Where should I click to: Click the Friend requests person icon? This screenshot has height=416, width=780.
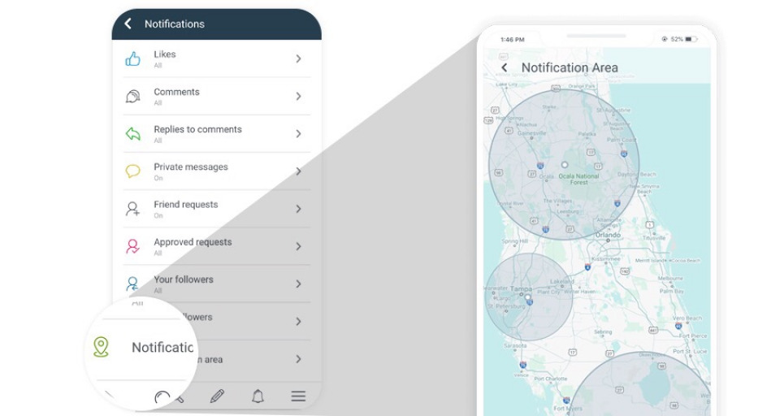click(132, 209)
